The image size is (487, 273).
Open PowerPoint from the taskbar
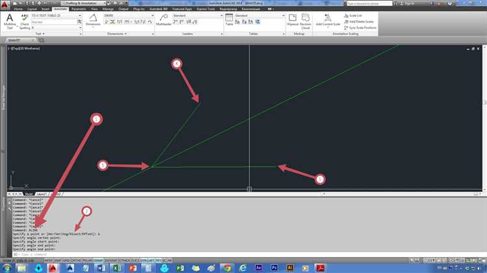click(x=132, y=268)
